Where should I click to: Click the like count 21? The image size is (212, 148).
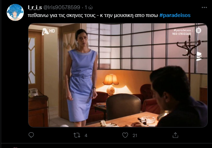coord(135,136)
